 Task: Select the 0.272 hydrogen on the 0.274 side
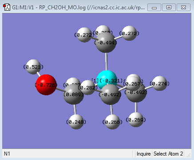coord(129,33)
